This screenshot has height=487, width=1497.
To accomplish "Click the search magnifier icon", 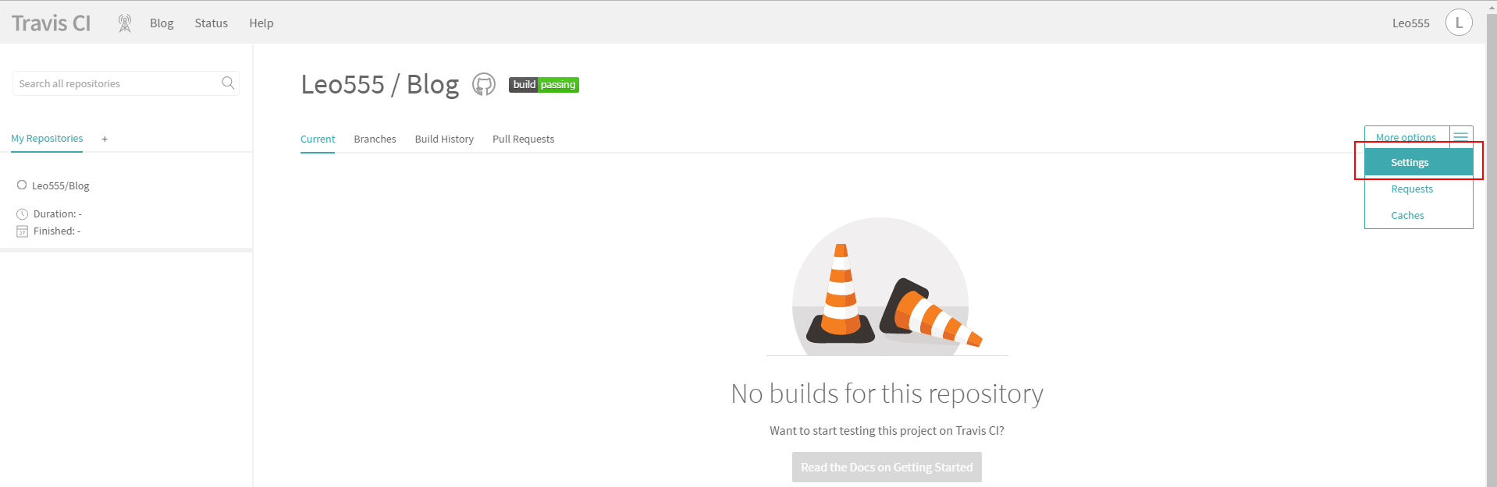I will [228, 83].
